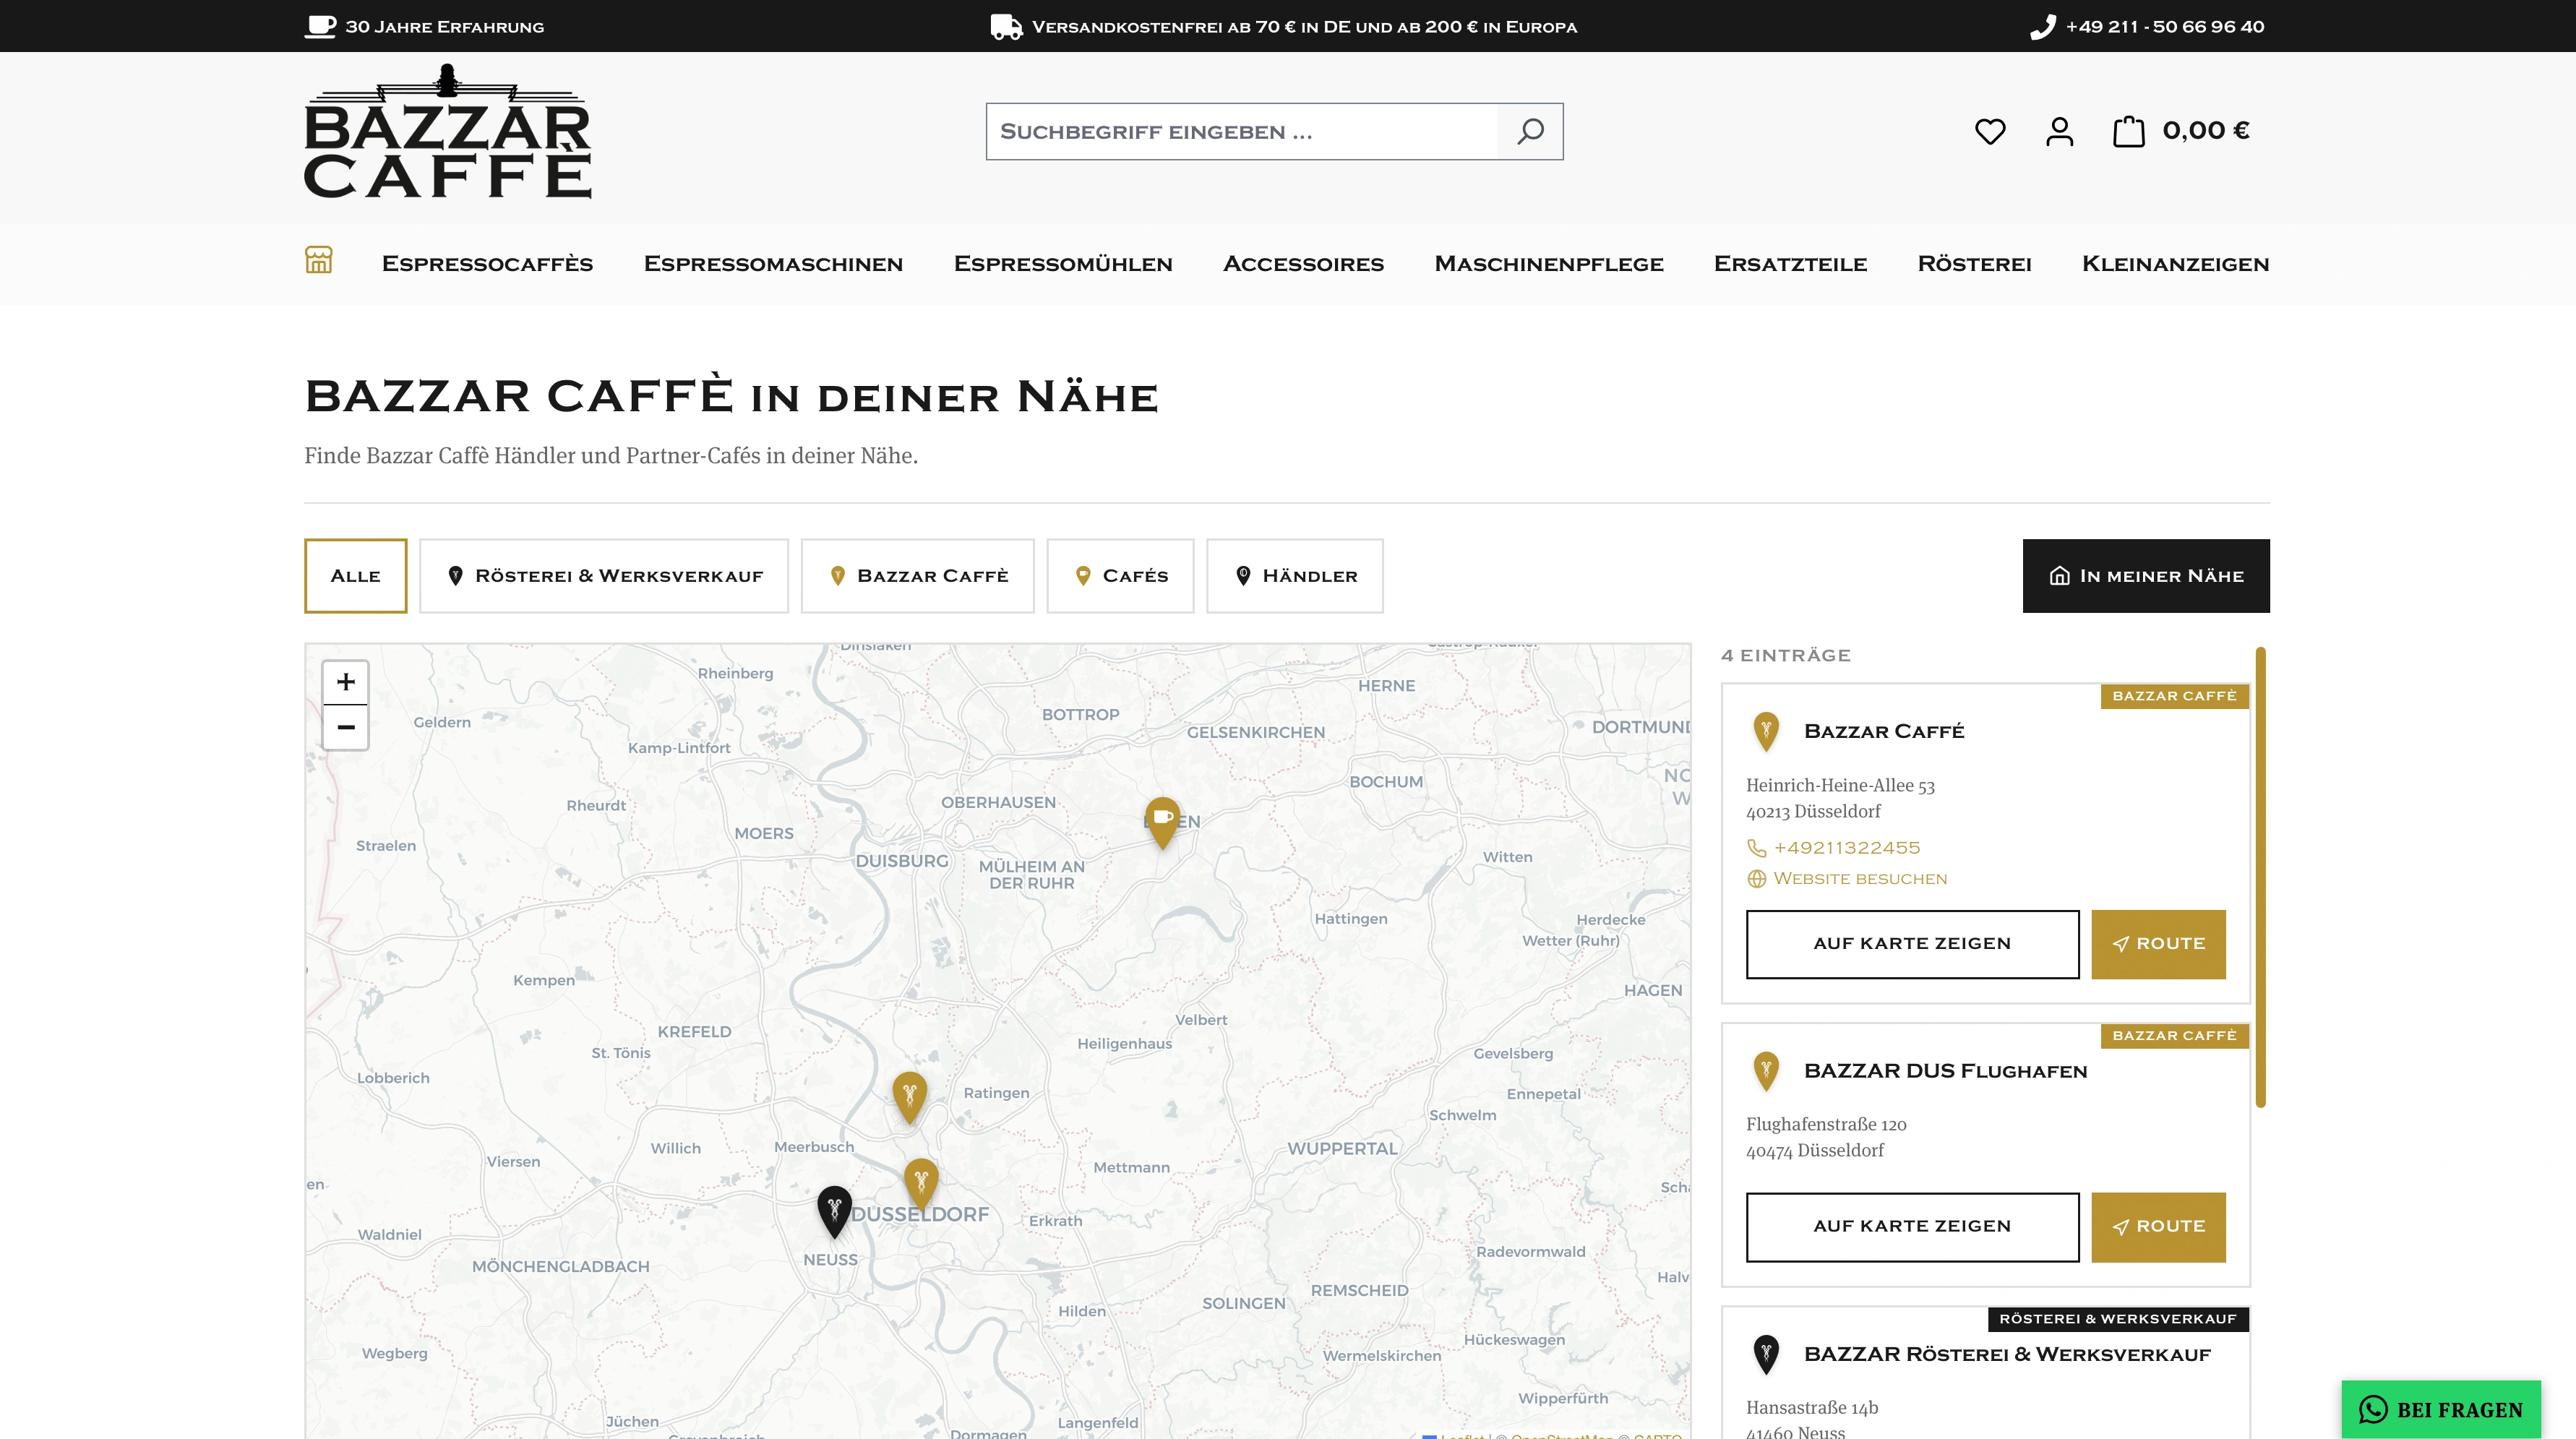Filter locations by Alle

click(355, 576)
